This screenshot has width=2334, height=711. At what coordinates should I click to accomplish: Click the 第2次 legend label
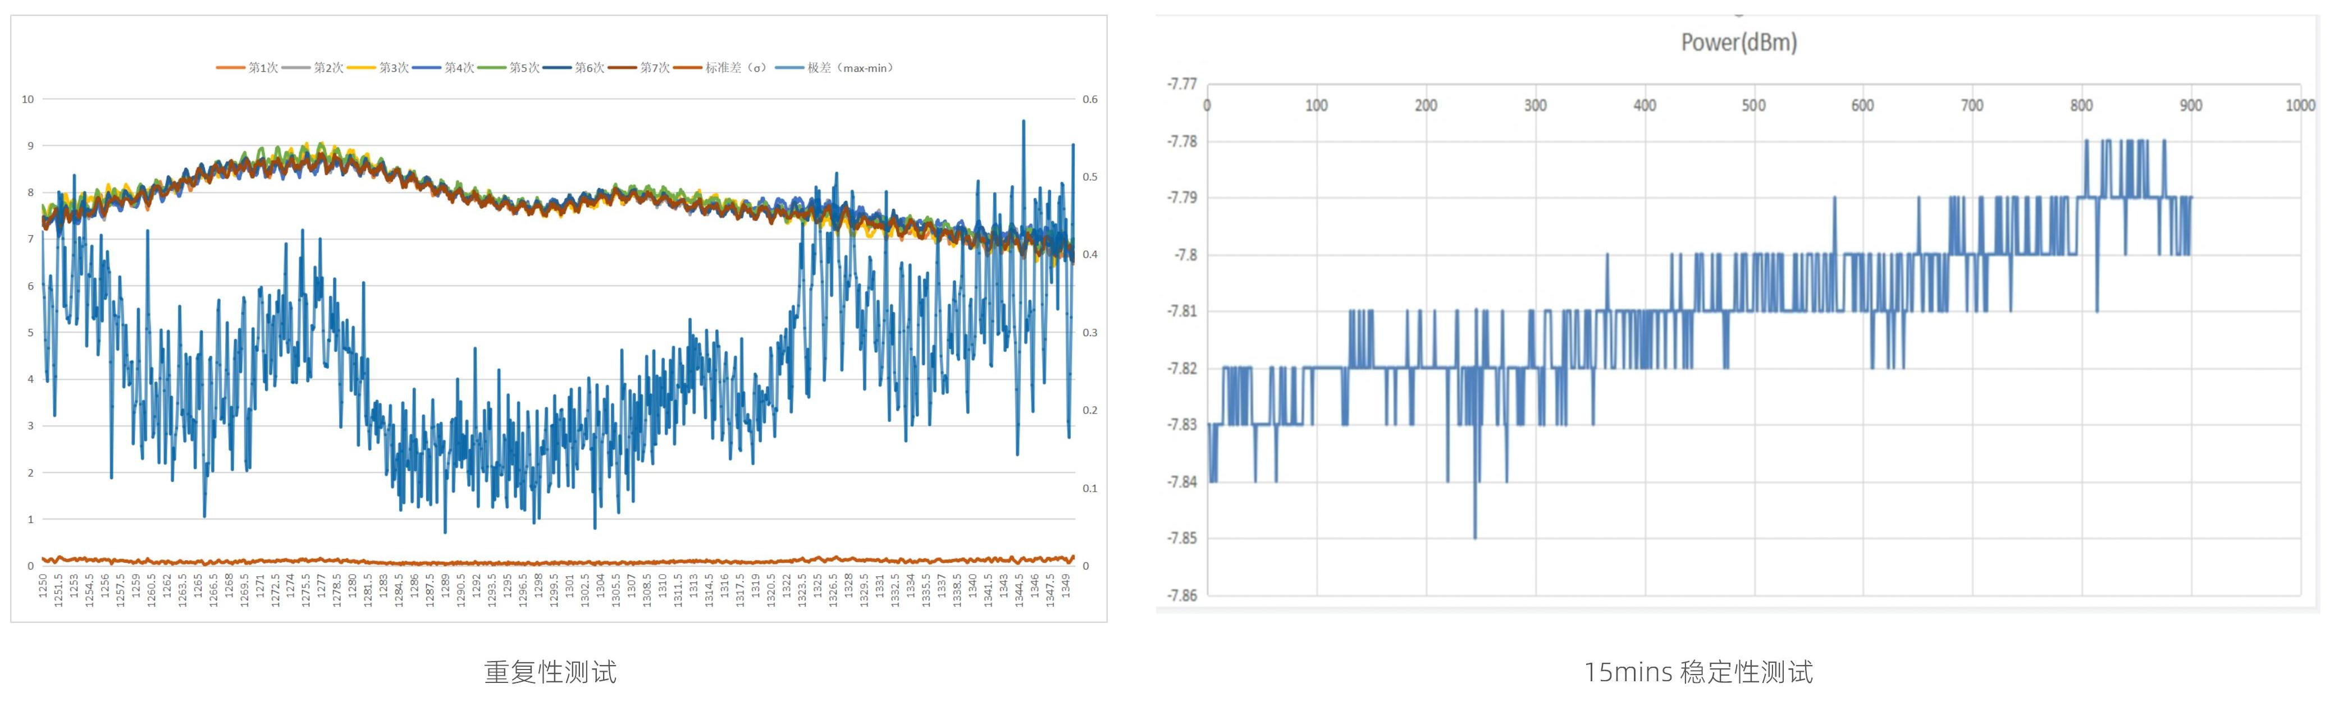328,68
